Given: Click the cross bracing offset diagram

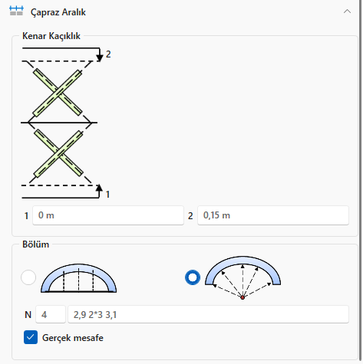Looking at the screenshot, I should 66,123.
